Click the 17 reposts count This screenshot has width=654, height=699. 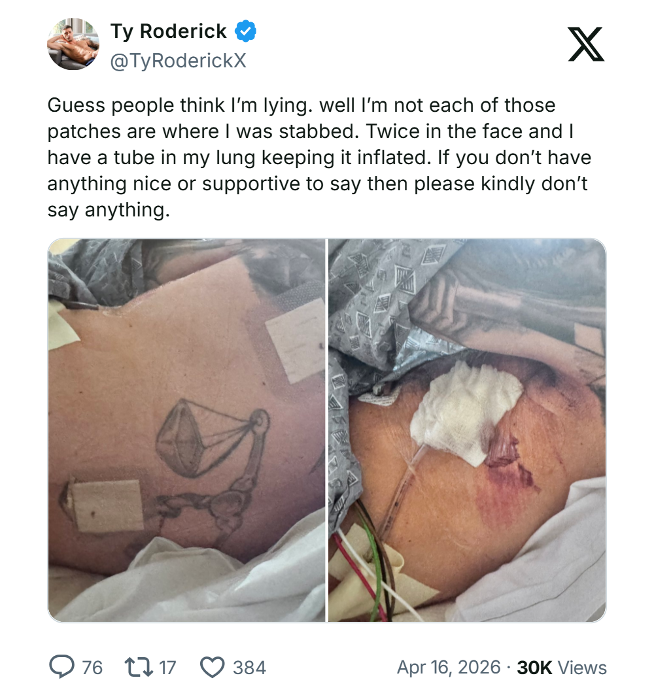[x=167, y=668]
